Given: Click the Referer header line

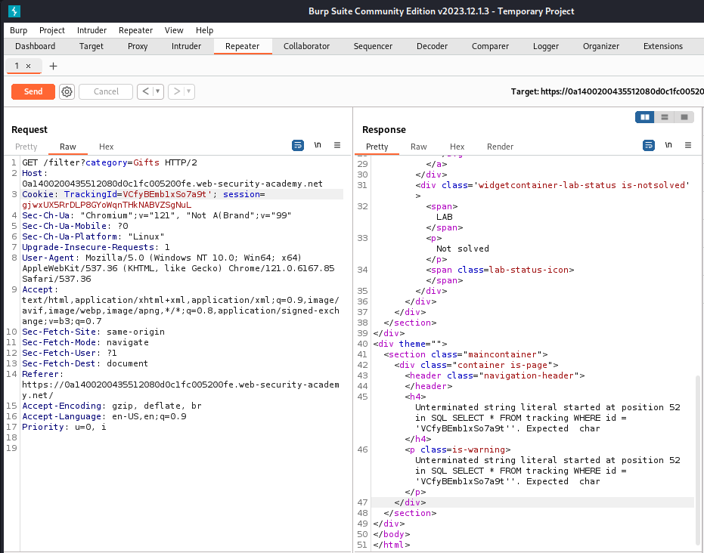Looking at the screenshot, I should pyautogui.click(x=42, y=374).
